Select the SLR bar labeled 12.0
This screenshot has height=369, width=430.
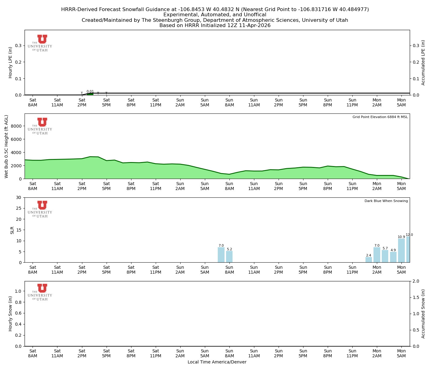coord(408,249)
